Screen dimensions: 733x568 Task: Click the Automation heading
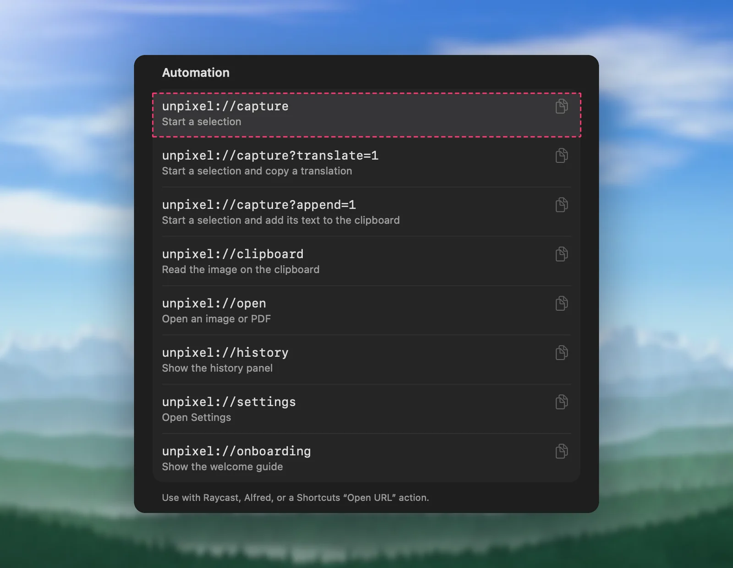pyautogui.click(x=196, y=73)
